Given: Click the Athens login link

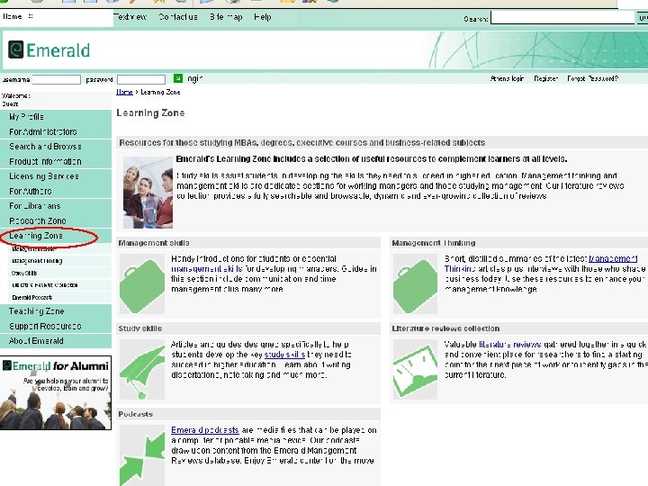Looking at the screenshot, I should point(507,78).
